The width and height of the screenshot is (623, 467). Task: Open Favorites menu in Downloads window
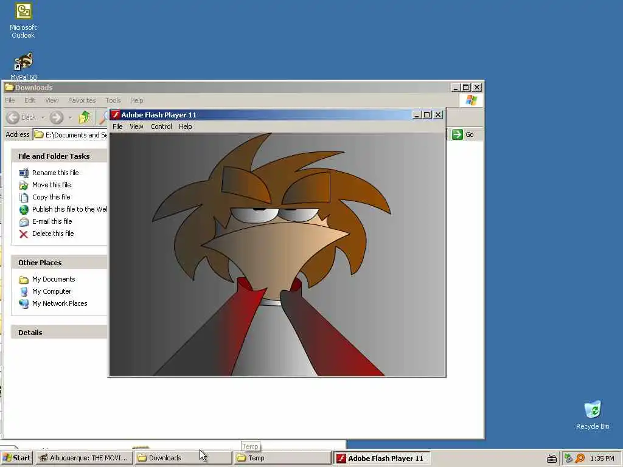tap(82, 100)
